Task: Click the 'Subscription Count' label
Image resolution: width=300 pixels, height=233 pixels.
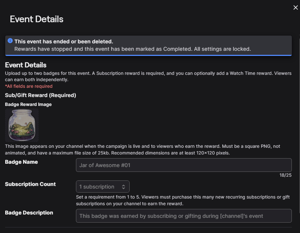Action: pyautogui.click(x=30, y=184)
